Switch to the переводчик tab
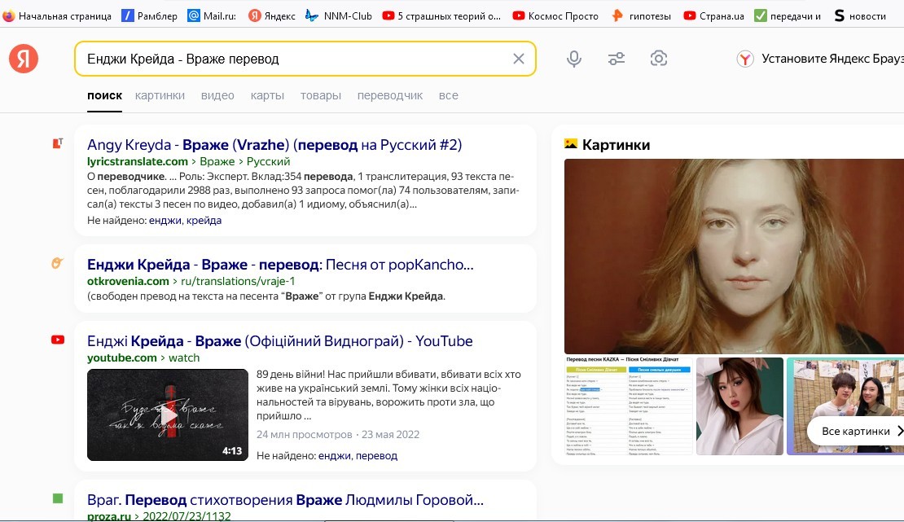 tap(390, 96)
